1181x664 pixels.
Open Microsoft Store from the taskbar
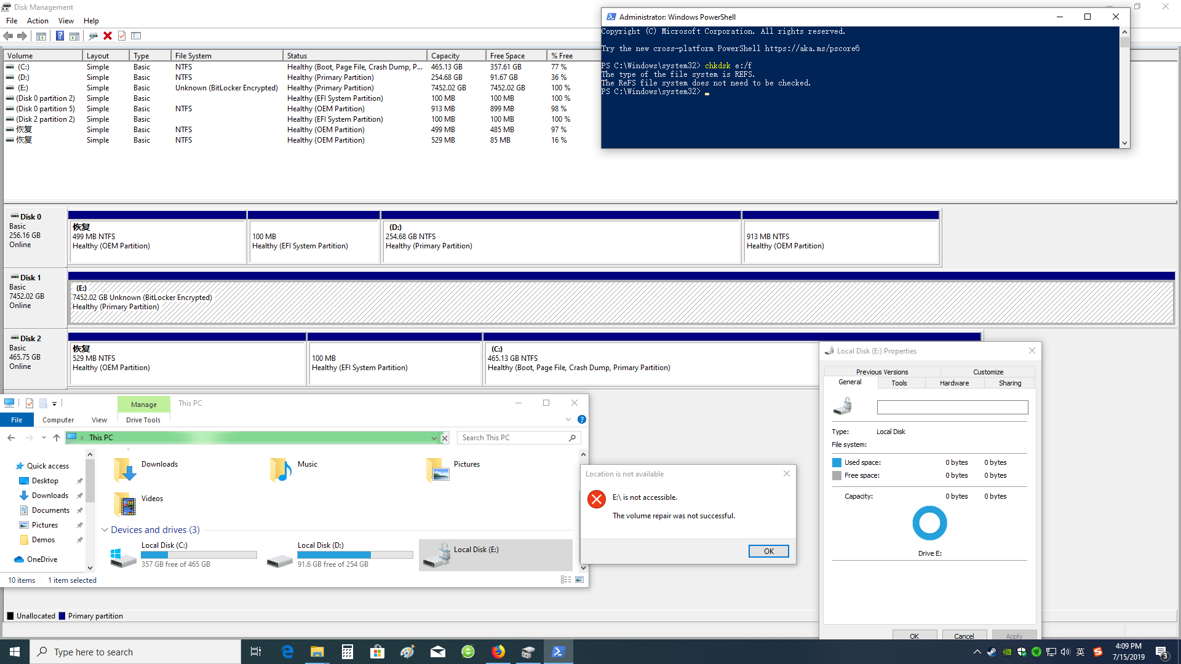pyautogui.click(x=377, y=652)
